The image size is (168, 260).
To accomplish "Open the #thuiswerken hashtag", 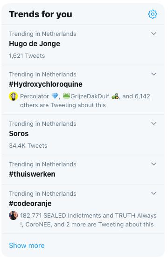I will click(x=32, y=174).
